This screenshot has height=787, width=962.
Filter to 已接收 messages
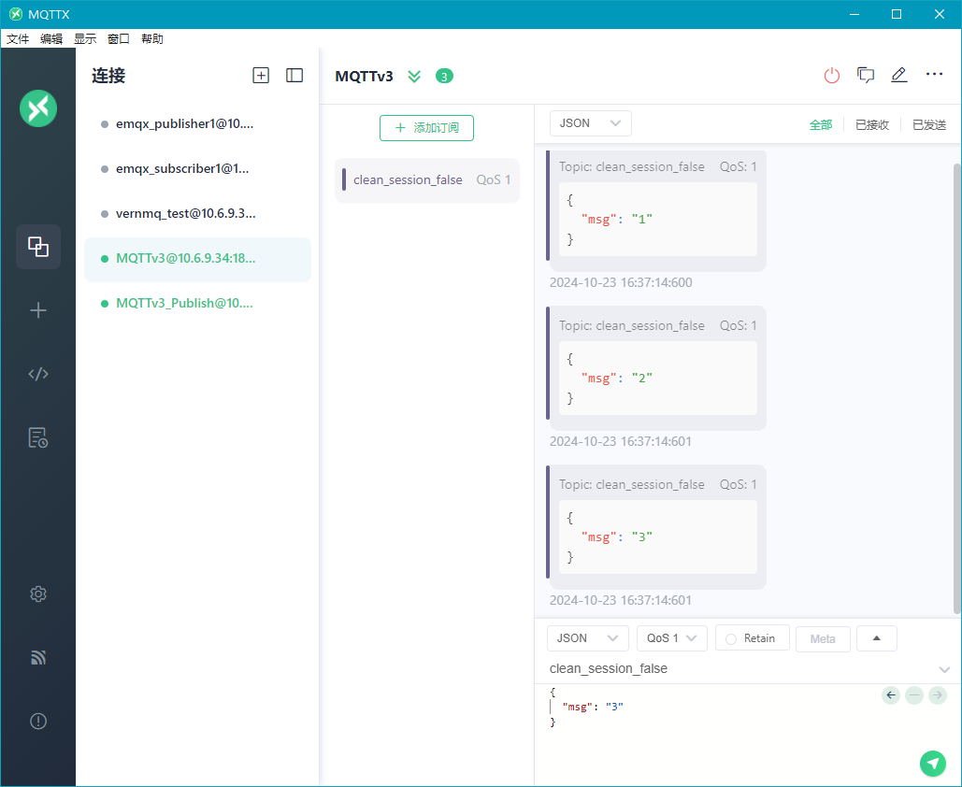[872, 124]
